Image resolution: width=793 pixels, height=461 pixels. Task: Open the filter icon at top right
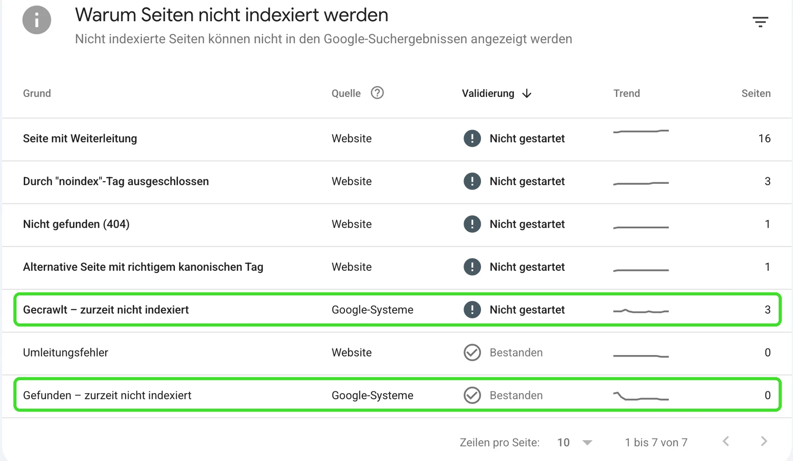(x=760, y=22)
